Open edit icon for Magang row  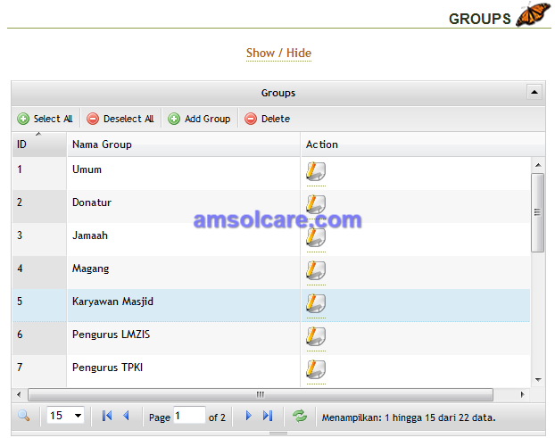click(316, 270)
